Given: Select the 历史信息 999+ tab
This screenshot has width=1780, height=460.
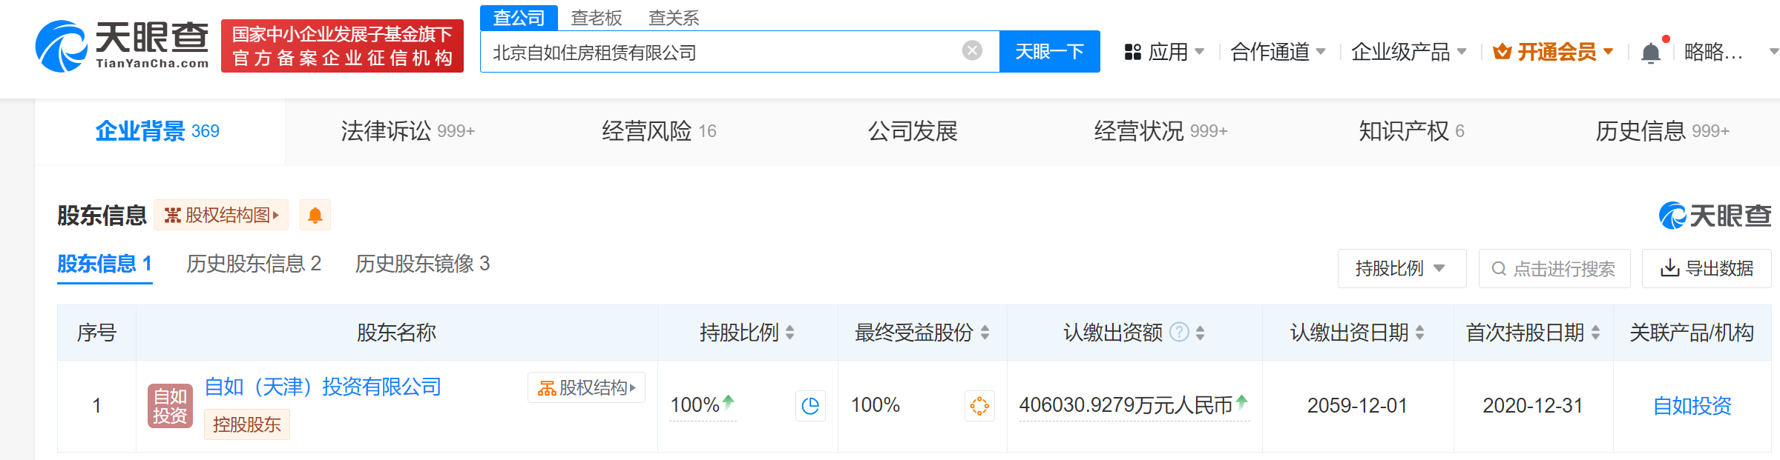Looking at the screenshot, I should 1662,131.
